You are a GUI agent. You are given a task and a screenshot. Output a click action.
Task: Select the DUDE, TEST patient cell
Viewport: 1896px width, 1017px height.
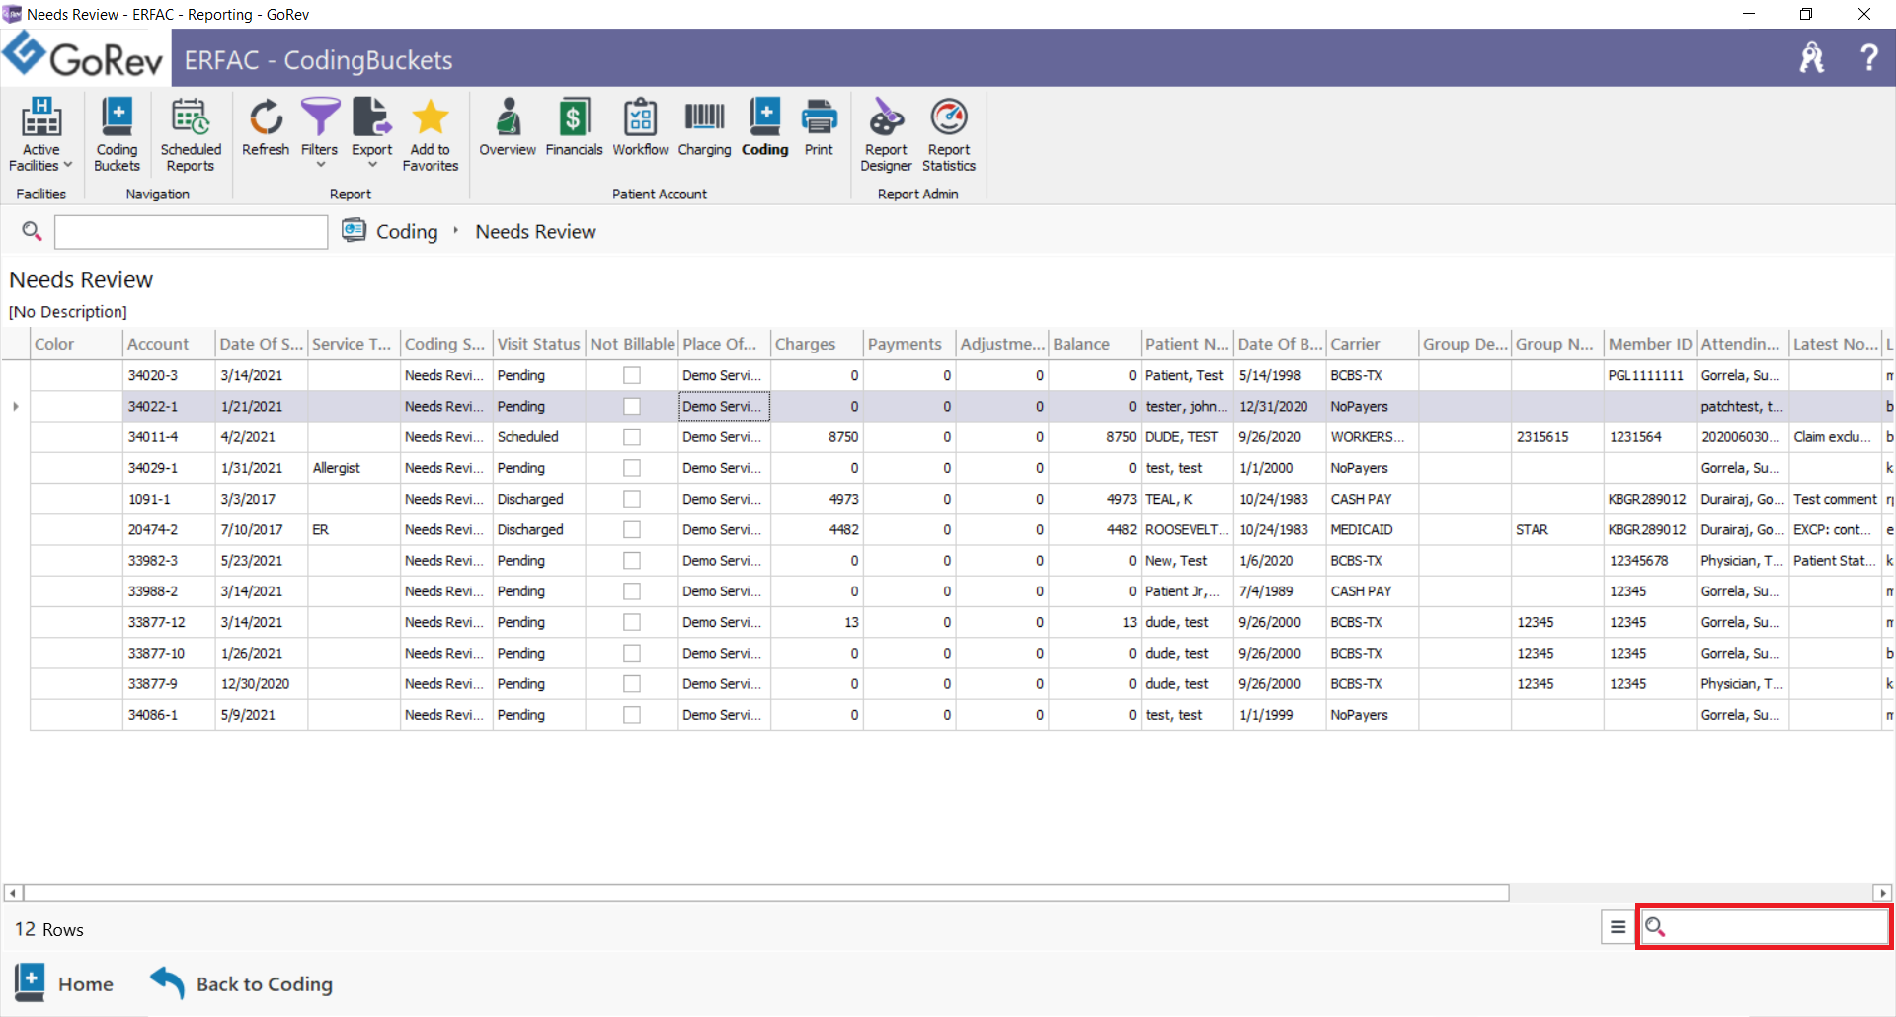[1187, 436]
